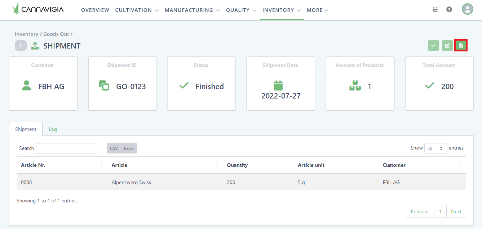Click the printer icon in header
Screen dimensions: 482x229
435,9
